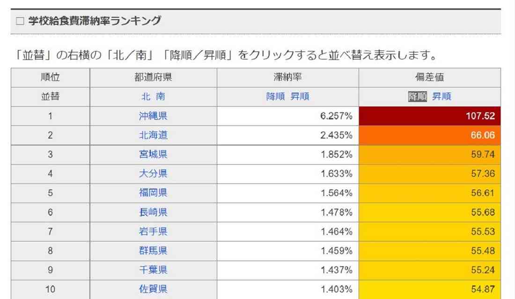Sort prefectures from south with 南
Image resolution: width=515 pixels, height=299 pixels.
[x=161, y=97]
